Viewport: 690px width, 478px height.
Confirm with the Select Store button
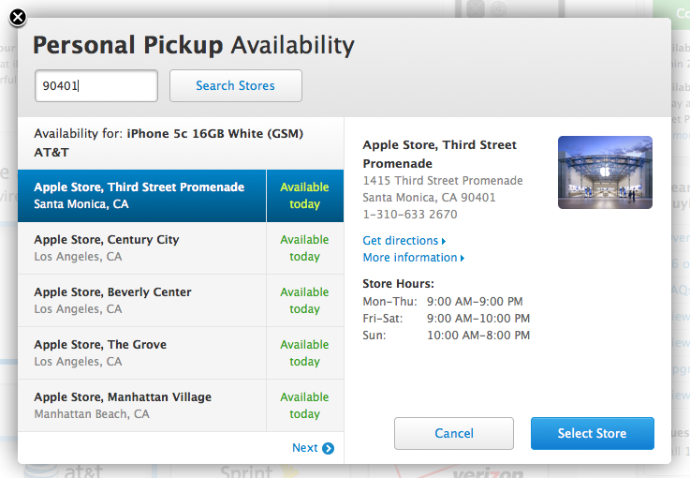click(x=592, y=434)
